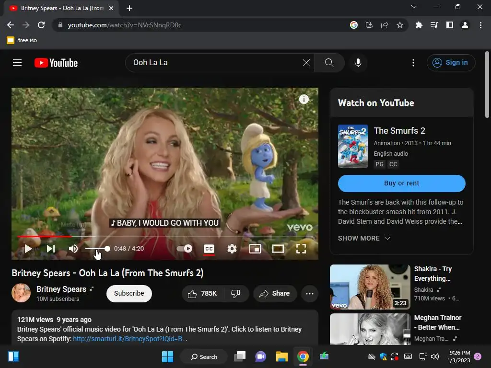This screenshot has width=491, height=368.
Task: Go back to the previous page
Action: click(11, 25)
